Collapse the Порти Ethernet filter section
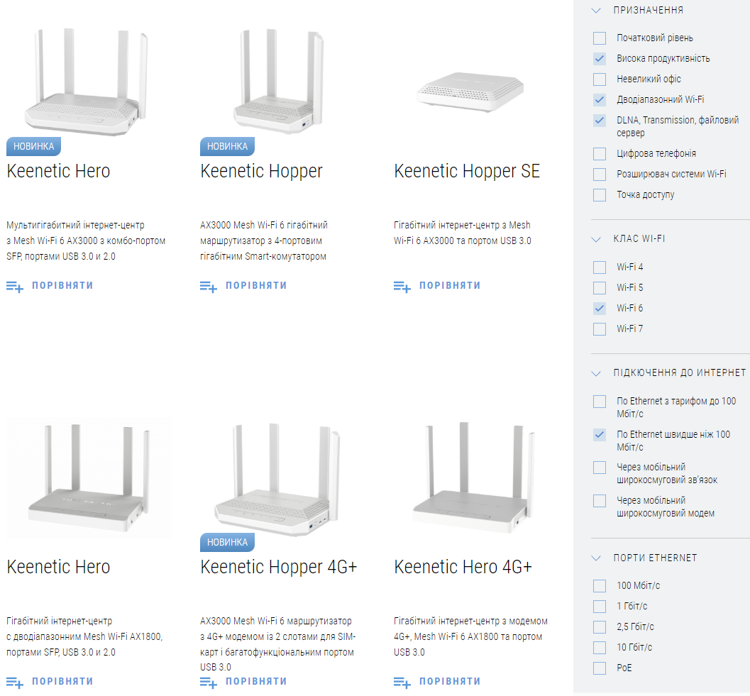This screenshot has height=696, width=750. tap(596, 558)
